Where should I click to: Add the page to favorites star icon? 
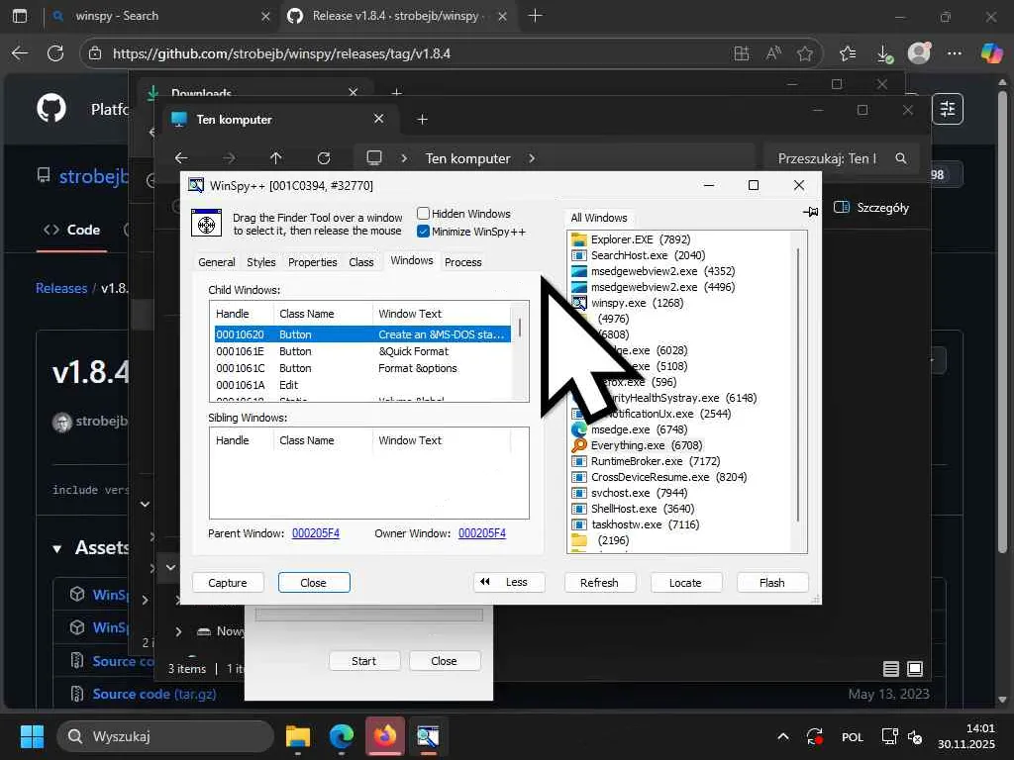click(x=805, y=53)
